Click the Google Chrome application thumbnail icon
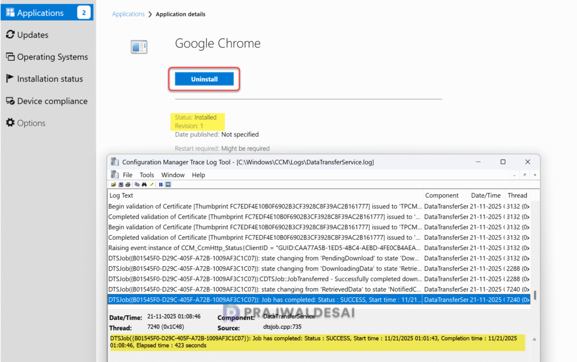The width and height of the screenshot is (577, 362). pyautogui.click(x=139, y=47)
